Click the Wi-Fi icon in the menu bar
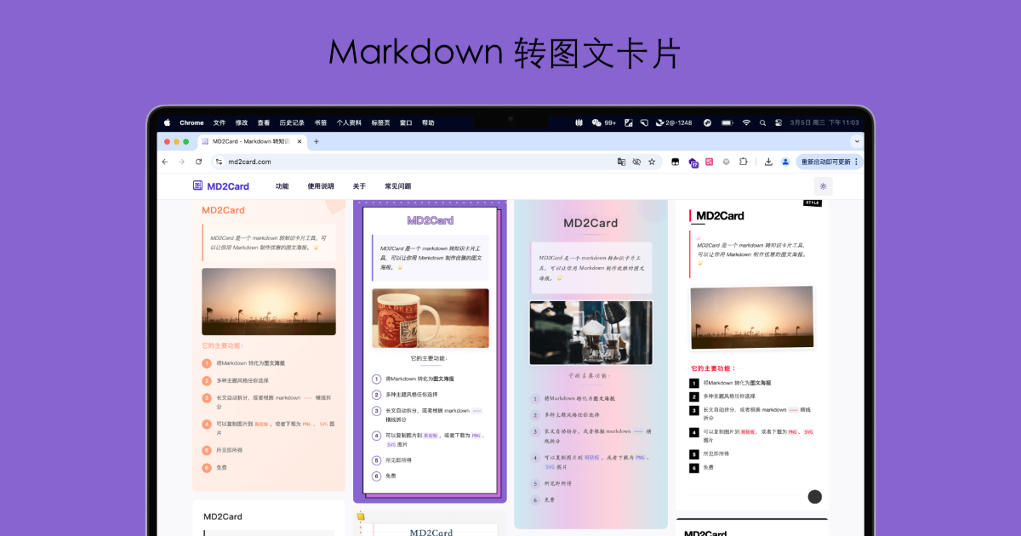 point(744,122)
